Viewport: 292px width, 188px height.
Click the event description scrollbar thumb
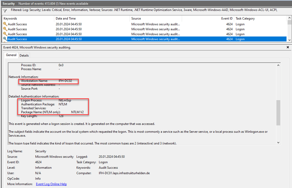(x=278, y=113)
